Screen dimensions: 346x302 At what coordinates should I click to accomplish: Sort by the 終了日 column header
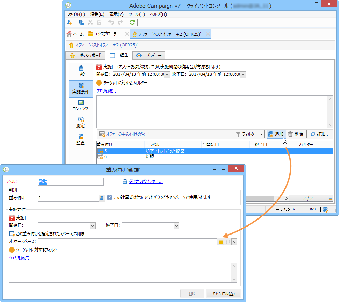[273, 145]
